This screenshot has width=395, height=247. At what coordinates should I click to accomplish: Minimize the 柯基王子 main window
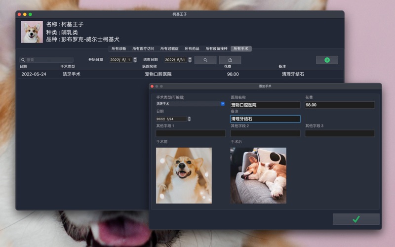tap(25, 14)
